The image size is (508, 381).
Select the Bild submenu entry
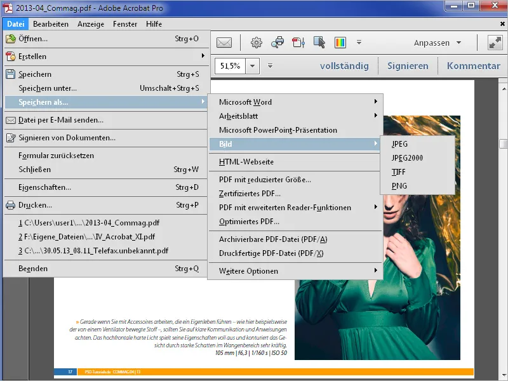tap(295, 144)
